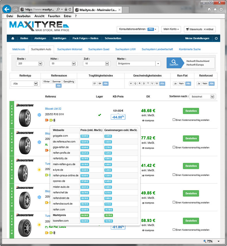Open Meine Bestellungen in navigation bar
Screen dimensions: 227x246
[197, 38]
